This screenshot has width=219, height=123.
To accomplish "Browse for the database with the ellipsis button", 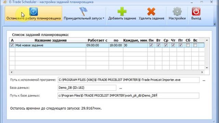I will (x=121, y=88).
